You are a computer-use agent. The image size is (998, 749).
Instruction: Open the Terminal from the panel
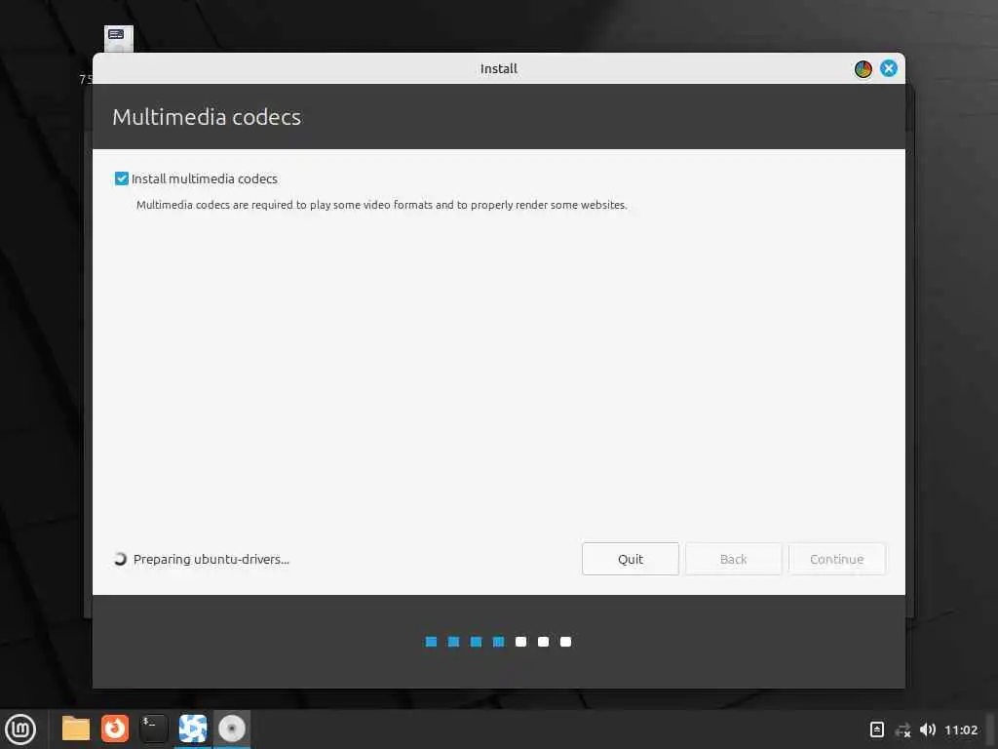pos(153,729)
